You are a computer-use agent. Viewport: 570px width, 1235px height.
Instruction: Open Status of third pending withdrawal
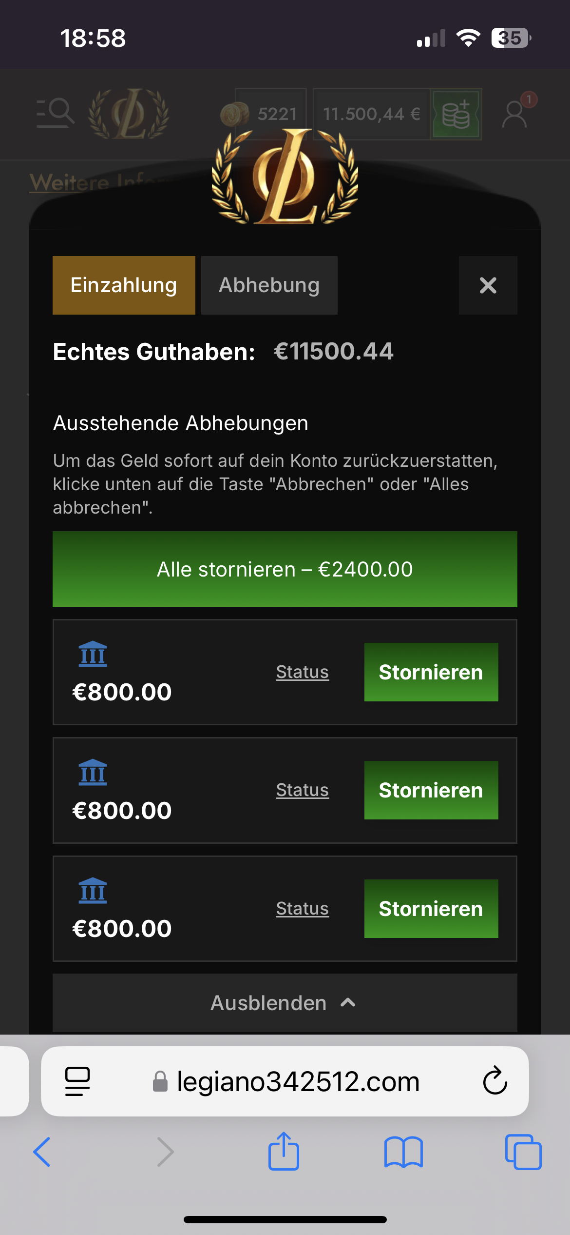(x=302, y=909)
